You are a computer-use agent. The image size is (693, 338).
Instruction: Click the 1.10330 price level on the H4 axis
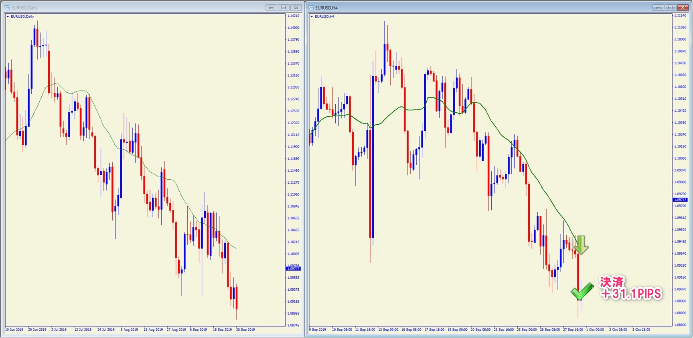(680, 122)
